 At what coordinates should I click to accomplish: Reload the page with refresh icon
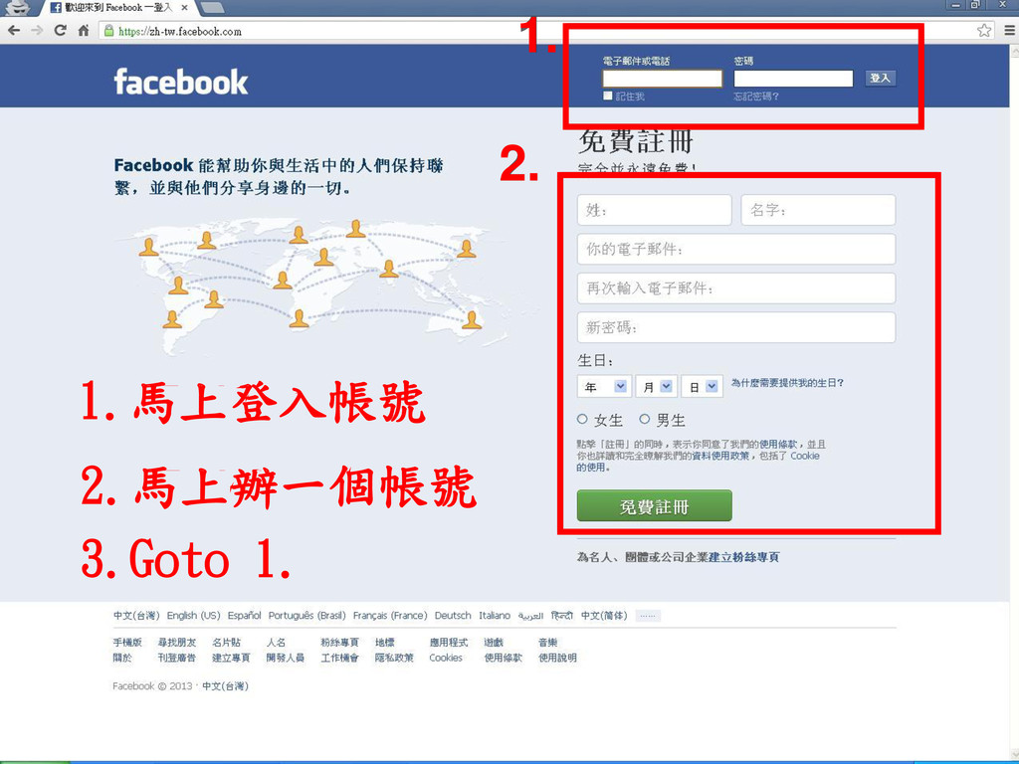pos(60,30)
